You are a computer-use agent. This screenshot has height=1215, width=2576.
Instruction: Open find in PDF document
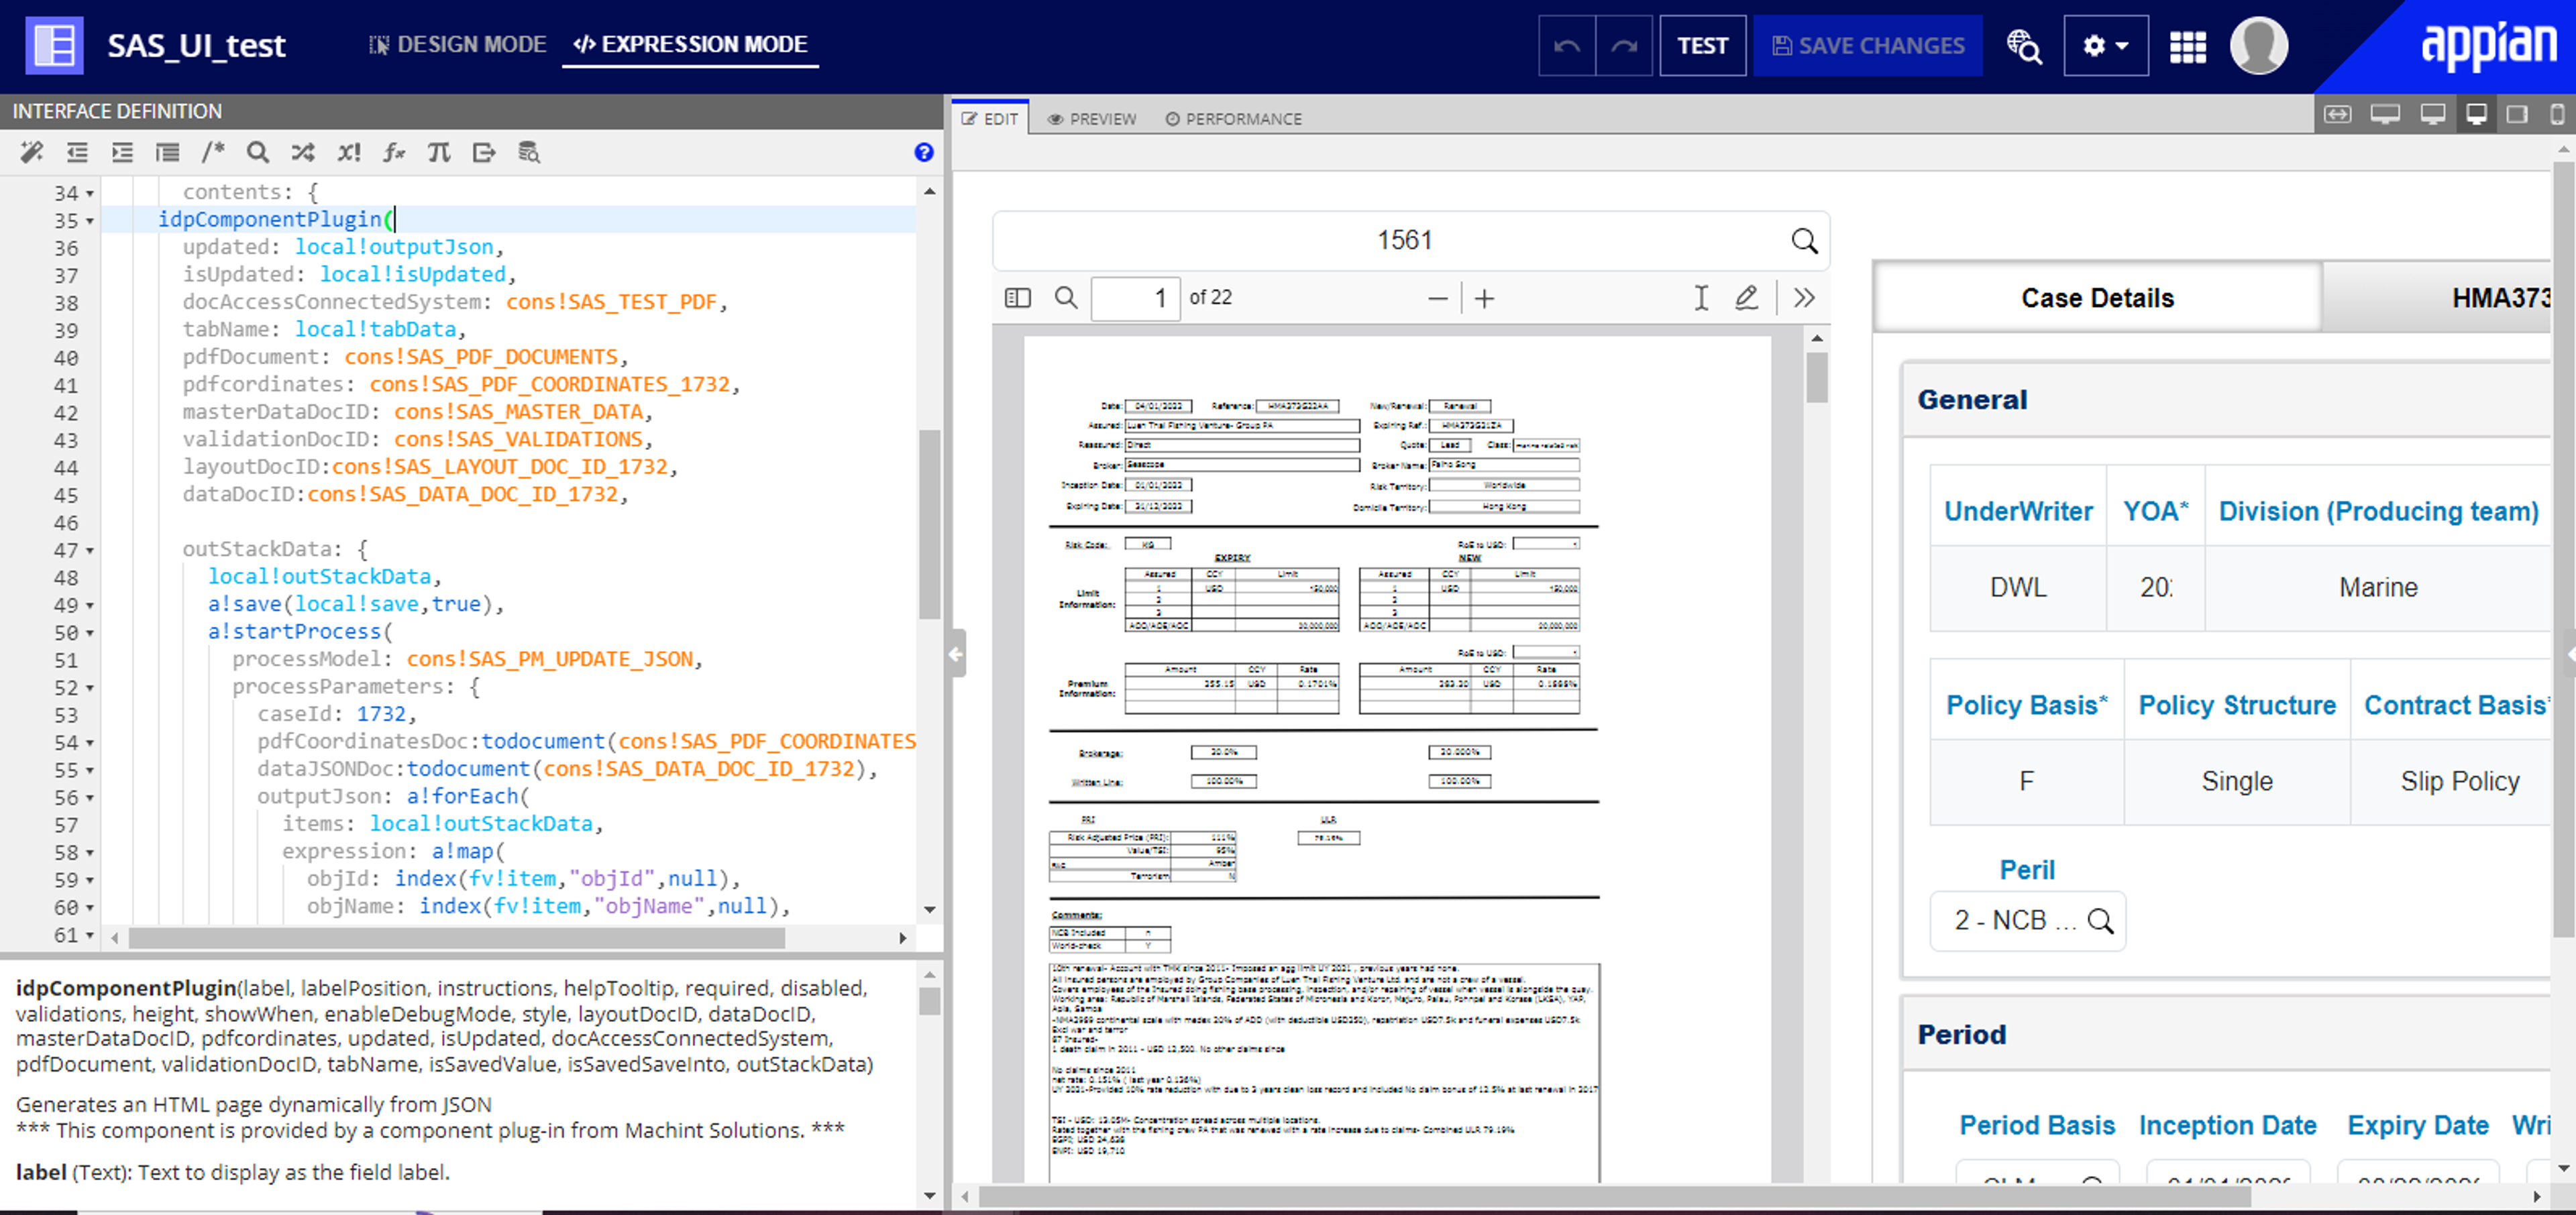tap(1066, 298)
